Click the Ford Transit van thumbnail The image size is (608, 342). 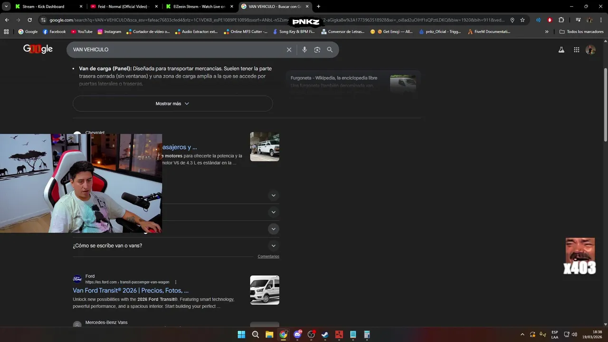[x=265, y=290]
